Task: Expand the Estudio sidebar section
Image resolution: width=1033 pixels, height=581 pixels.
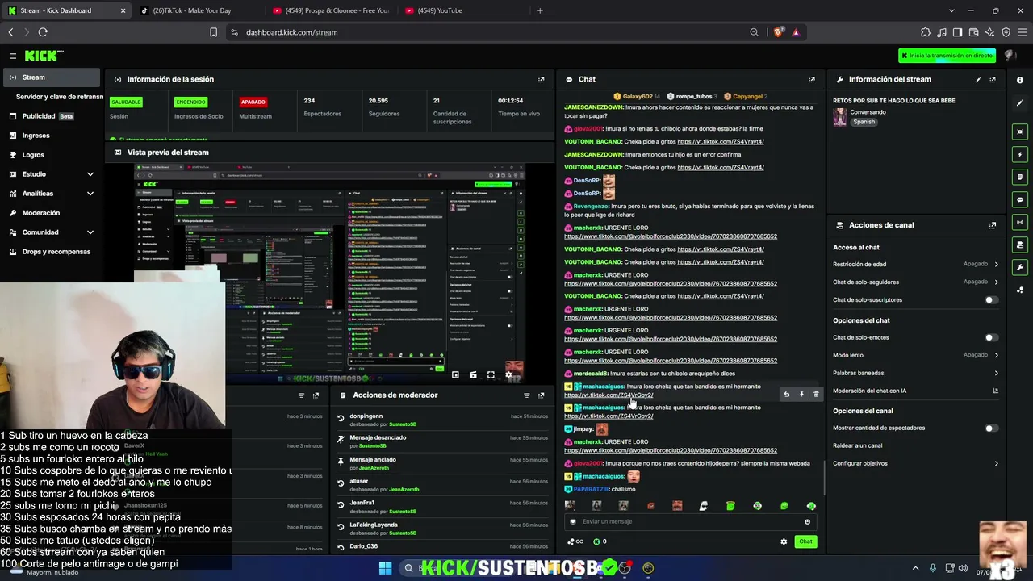Action: point(51,174)
